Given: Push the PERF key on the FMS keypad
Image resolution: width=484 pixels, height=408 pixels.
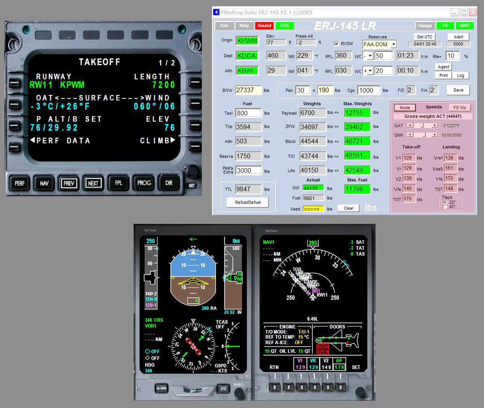Looking at the screenshot, I should point(19,183).
